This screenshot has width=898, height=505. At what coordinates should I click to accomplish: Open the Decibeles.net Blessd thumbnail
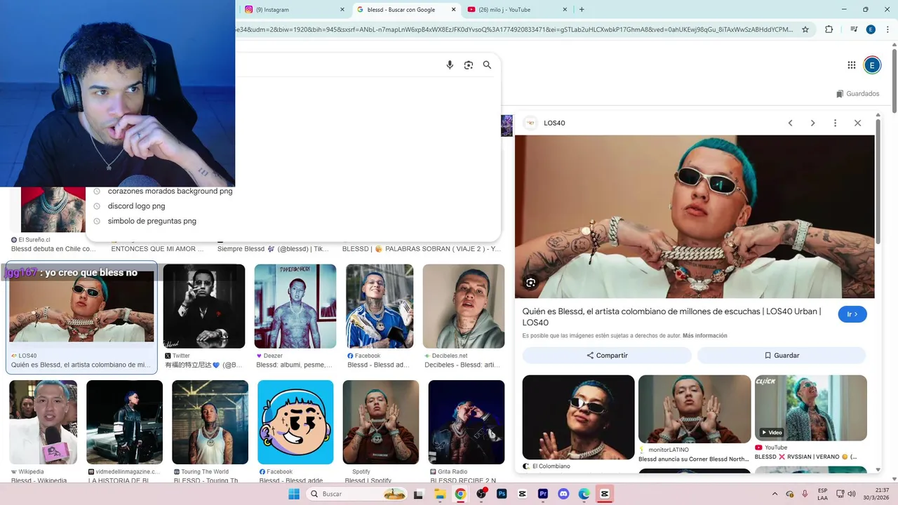click(464, 306)
